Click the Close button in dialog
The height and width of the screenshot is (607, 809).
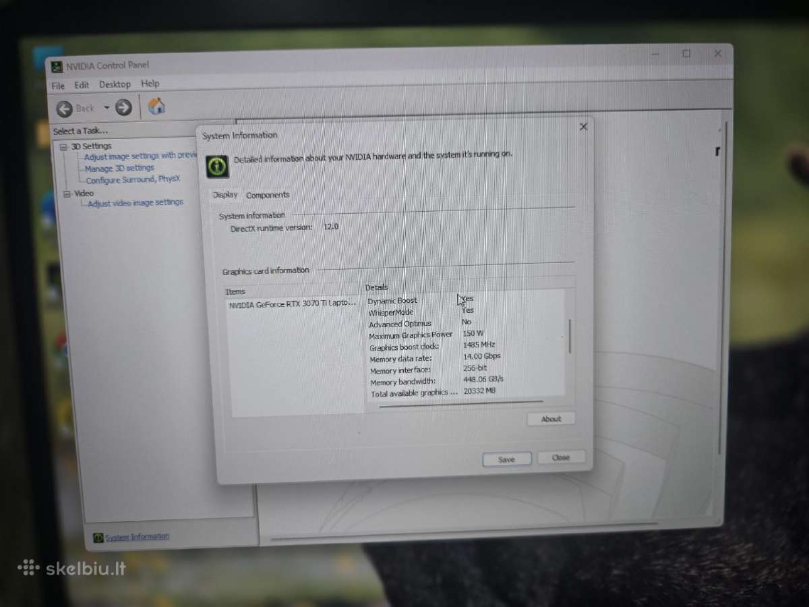[561, 457]
